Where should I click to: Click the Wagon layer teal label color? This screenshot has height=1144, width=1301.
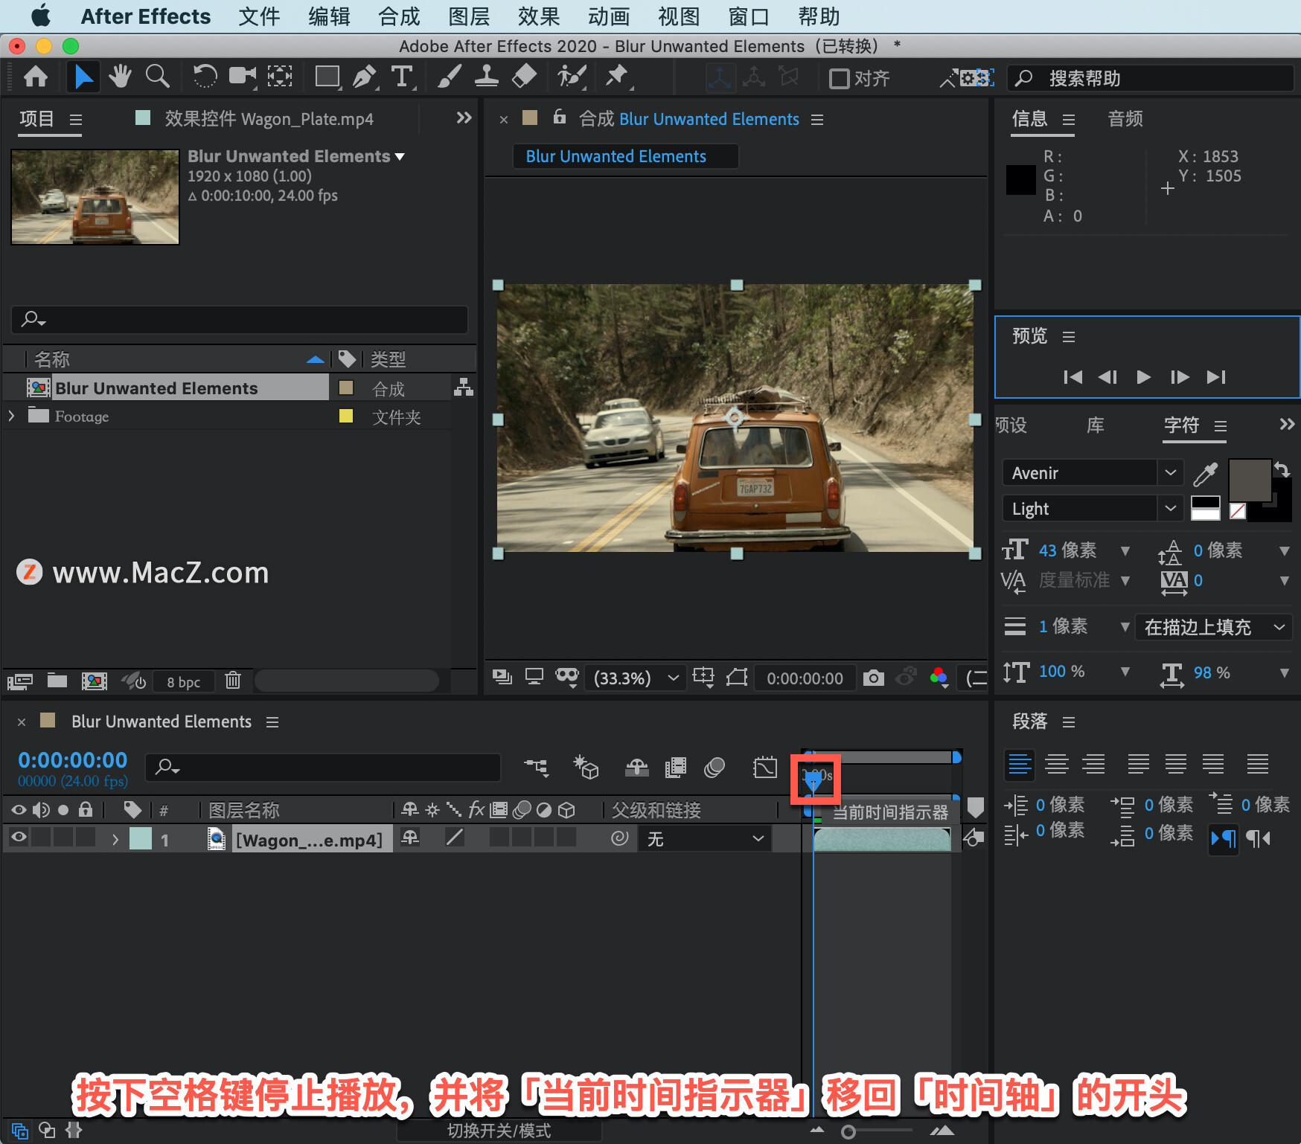click(x=141, y=838)
